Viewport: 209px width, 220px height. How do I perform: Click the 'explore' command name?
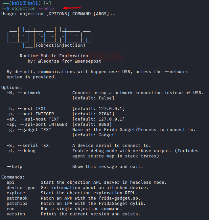(x=16, y=193)
